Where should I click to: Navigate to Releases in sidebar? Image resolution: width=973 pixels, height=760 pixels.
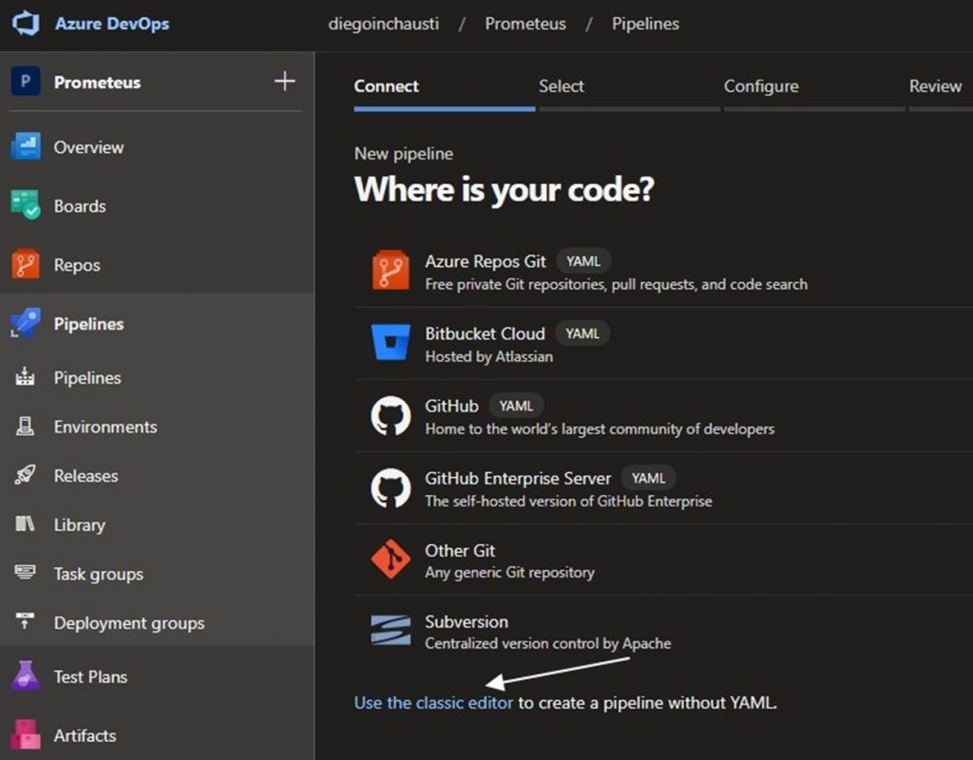(x=86, y=476)
